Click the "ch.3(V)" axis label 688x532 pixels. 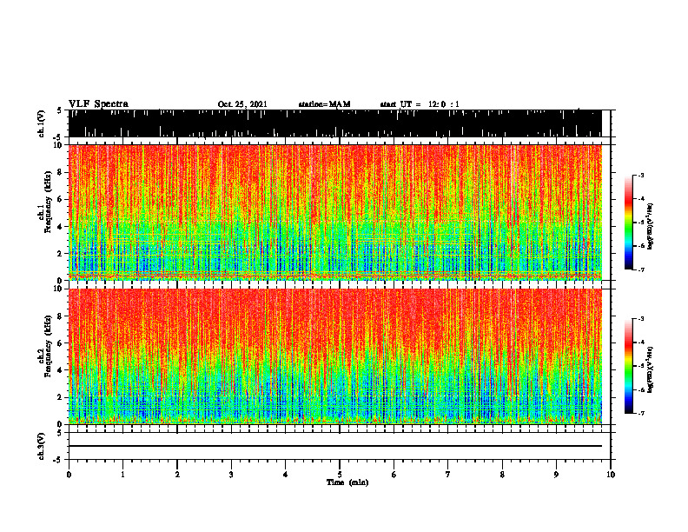tap(42, 446)
